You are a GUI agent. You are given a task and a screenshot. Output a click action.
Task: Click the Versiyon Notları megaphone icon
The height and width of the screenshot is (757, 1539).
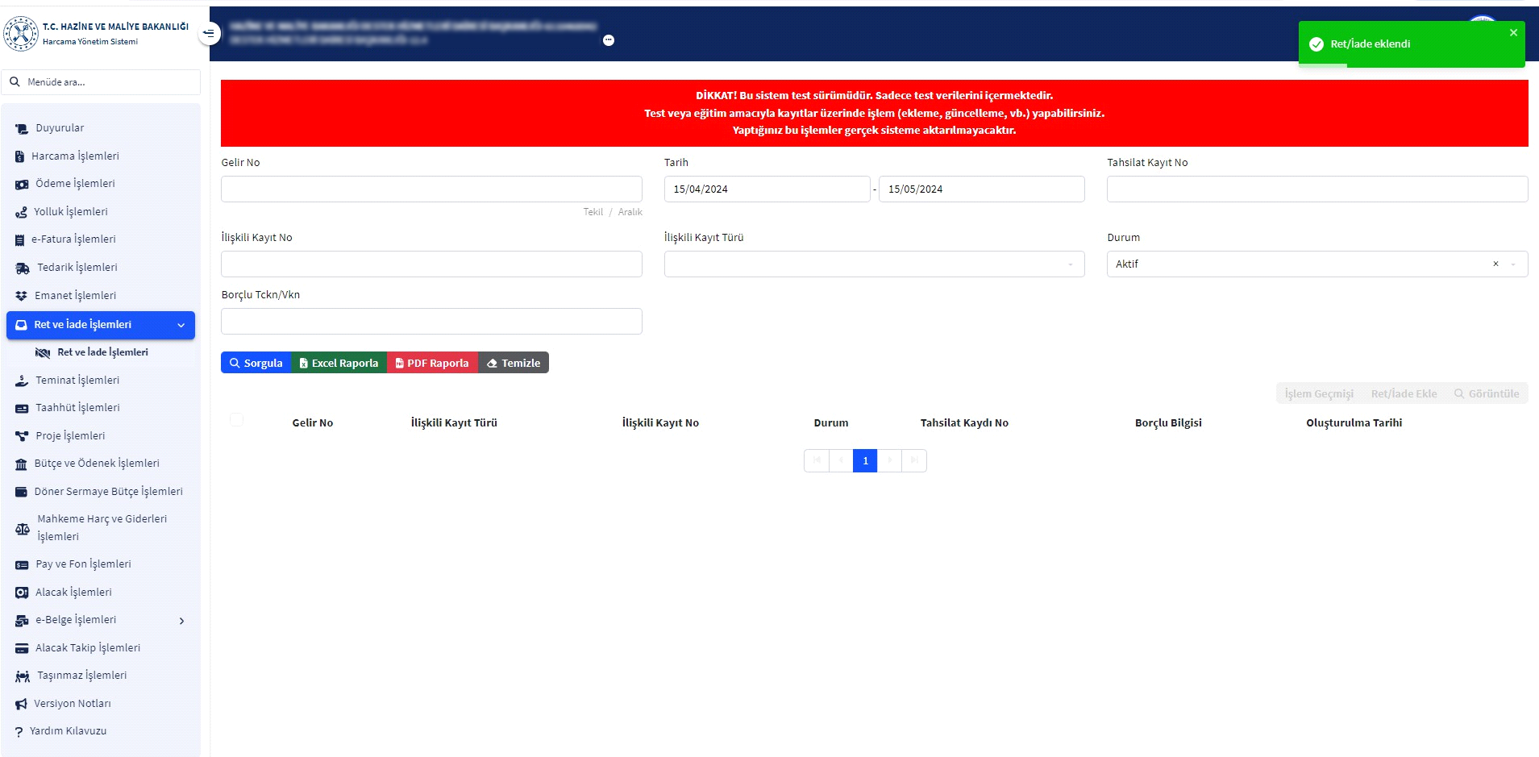[21, 705]
